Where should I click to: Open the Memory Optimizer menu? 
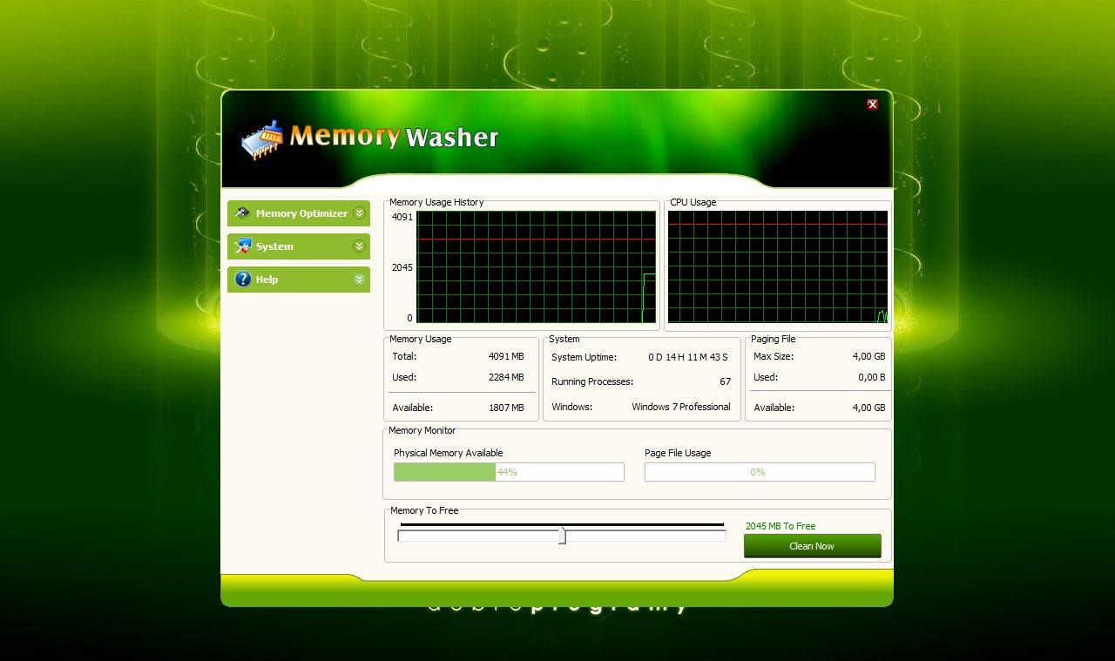click(x=299, y=213)
